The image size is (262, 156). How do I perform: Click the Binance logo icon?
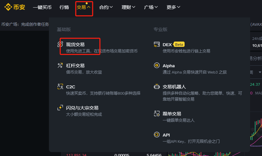click(8, 7)
